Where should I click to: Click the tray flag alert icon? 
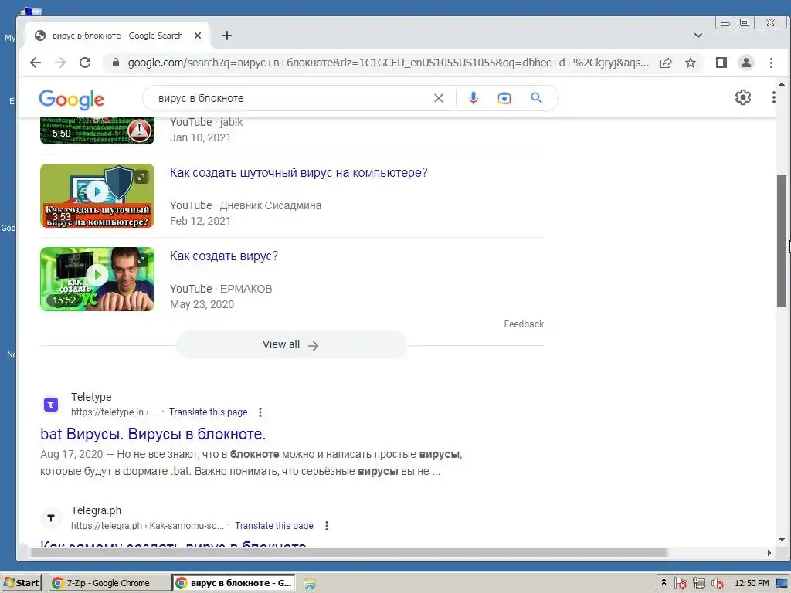tap(680, 584)
